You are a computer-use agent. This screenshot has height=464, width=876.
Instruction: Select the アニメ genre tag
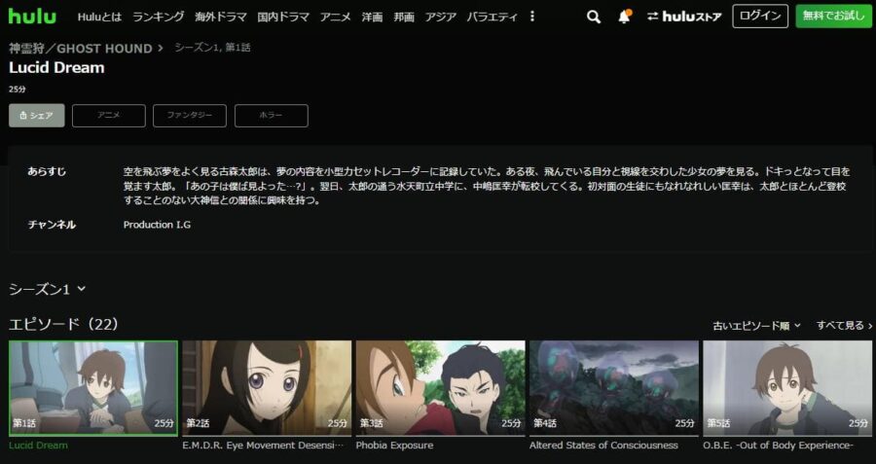click(x=109, y=116)
